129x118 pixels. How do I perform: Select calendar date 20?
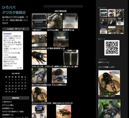25,86
